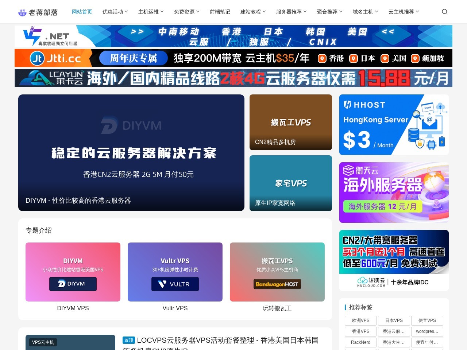Click the search magnifier icon
The width and height of the screenshot is (467, 350).
(444, 12)
